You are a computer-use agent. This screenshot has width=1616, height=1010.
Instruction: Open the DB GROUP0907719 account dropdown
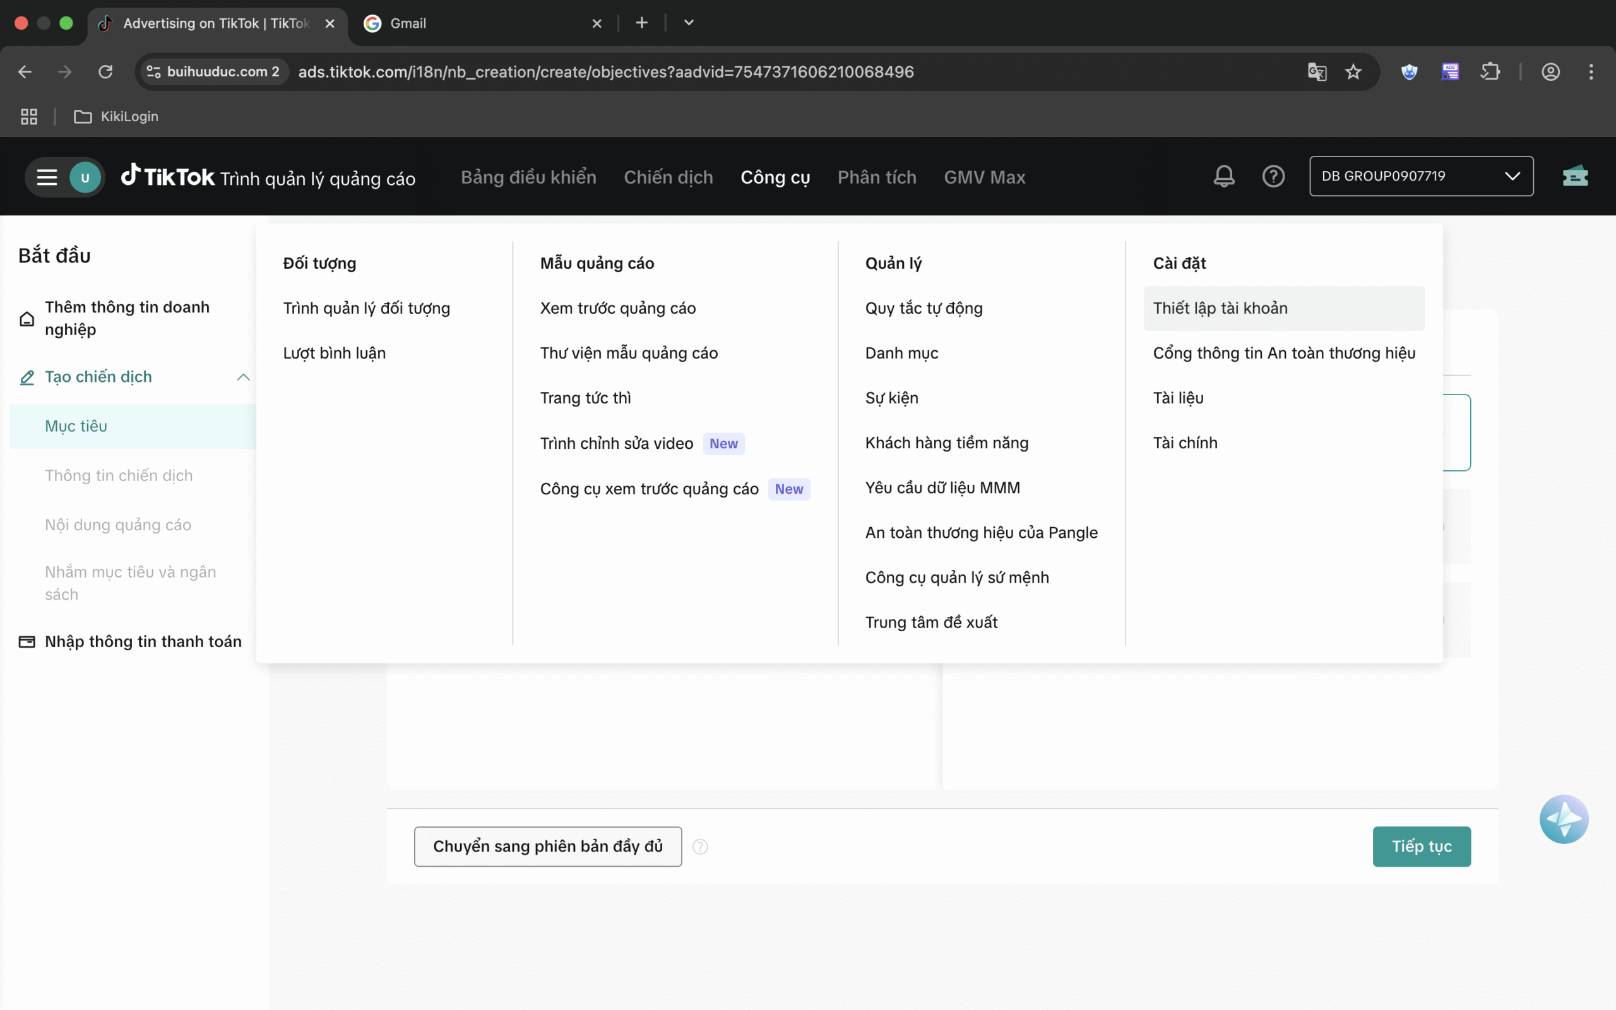pyautogui.click(x=1420, y=176)
